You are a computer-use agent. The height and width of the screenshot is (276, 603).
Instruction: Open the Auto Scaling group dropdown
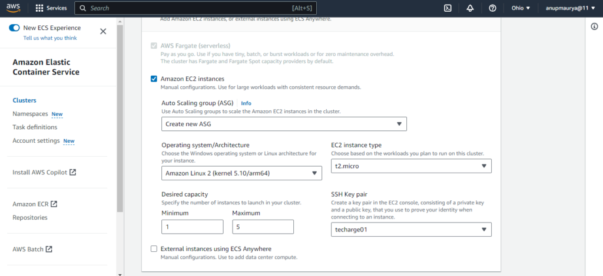pyautogui.click(x=284, y=124)
